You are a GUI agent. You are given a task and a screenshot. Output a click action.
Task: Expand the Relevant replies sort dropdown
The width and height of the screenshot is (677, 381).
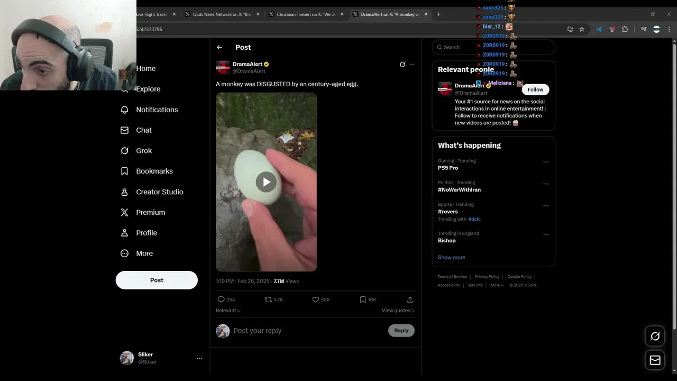[x=228, y=311]
